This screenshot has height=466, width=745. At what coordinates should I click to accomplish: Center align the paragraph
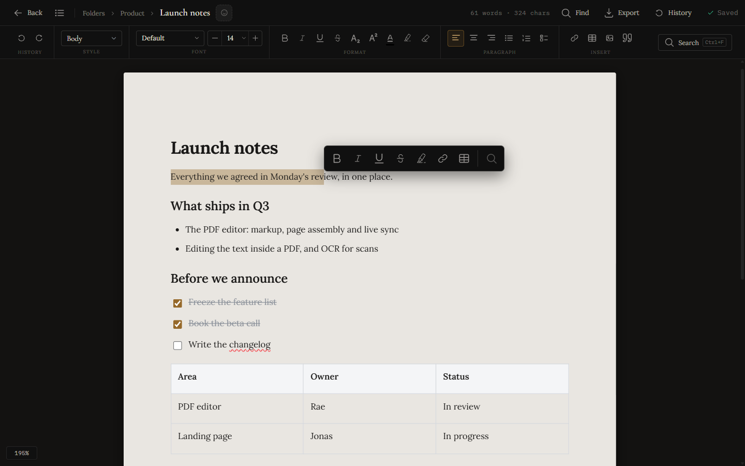coord(473,38)
